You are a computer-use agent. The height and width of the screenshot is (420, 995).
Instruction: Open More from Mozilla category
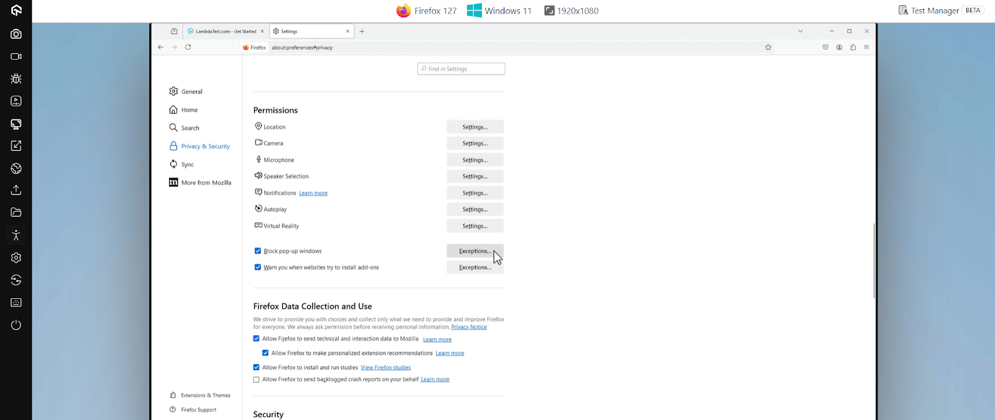tap(200, 183)
